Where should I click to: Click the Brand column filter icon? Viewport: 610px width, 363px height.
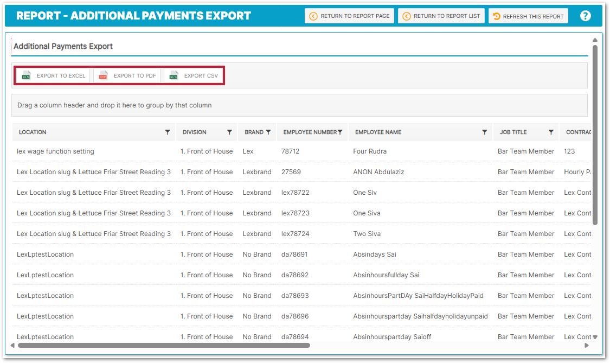tap(268, 132)
